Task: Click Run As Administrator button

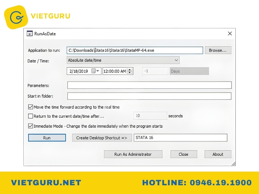Action: [133, 154]
